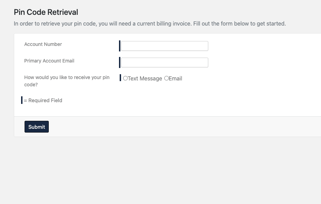The height and width of the screenshot is (204, 321).
Task: Click the dark bar icon in Required Field legend
Action: click(x=22, y=100)
